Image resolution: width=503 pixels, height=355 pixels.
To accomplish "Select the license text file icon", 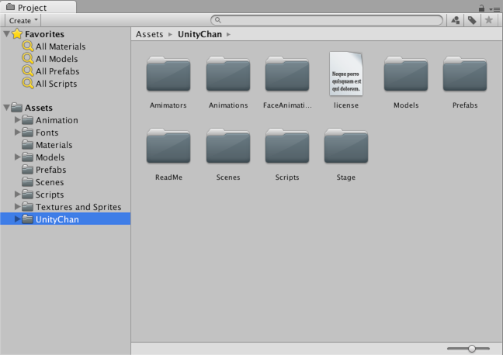I will click(x=346, y=74).
